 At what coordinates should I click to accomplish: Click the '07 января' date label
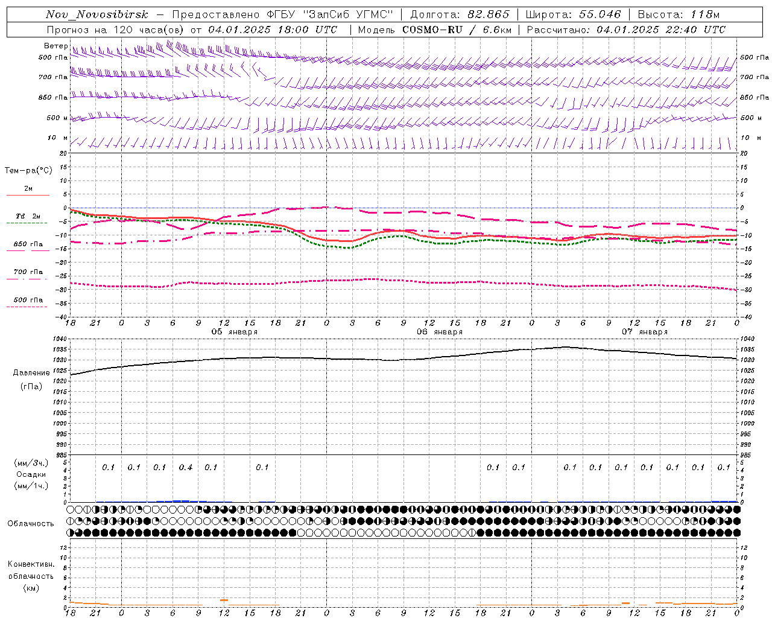pos(645,332)
